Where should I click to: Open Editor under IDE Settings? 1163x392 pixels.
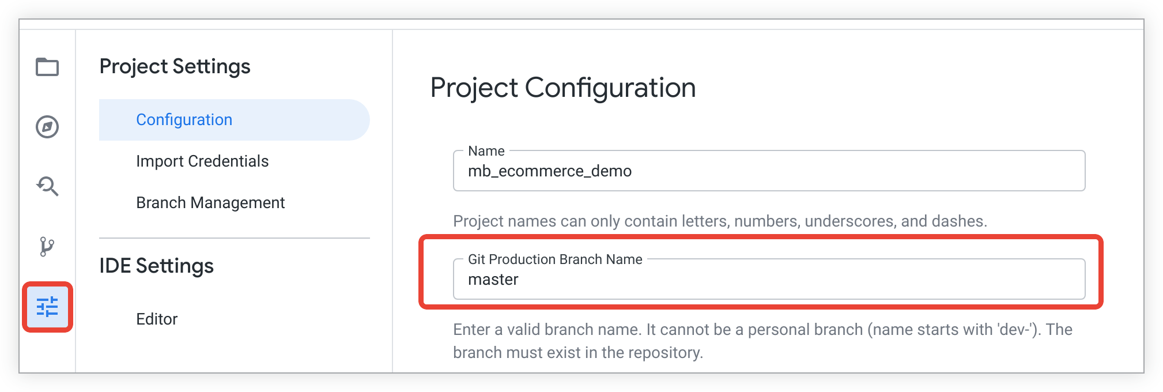coord(157,319)
